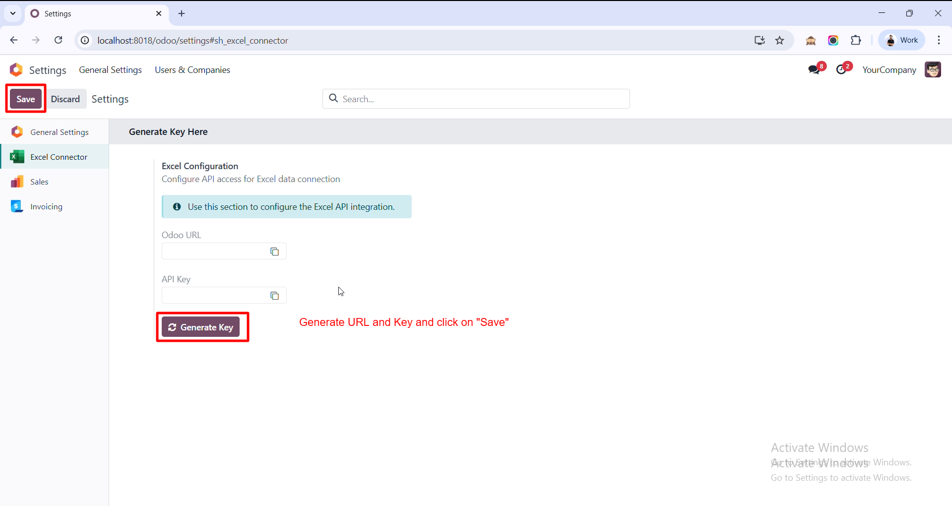Open the tab search dropdown arrow
952x506 pixels.
click(x=13, y=13)
